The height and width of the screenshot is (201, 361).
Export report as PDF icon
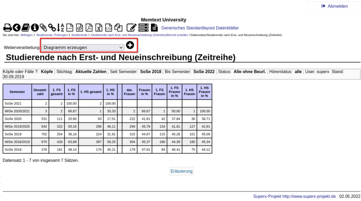[x=89, y=28]
